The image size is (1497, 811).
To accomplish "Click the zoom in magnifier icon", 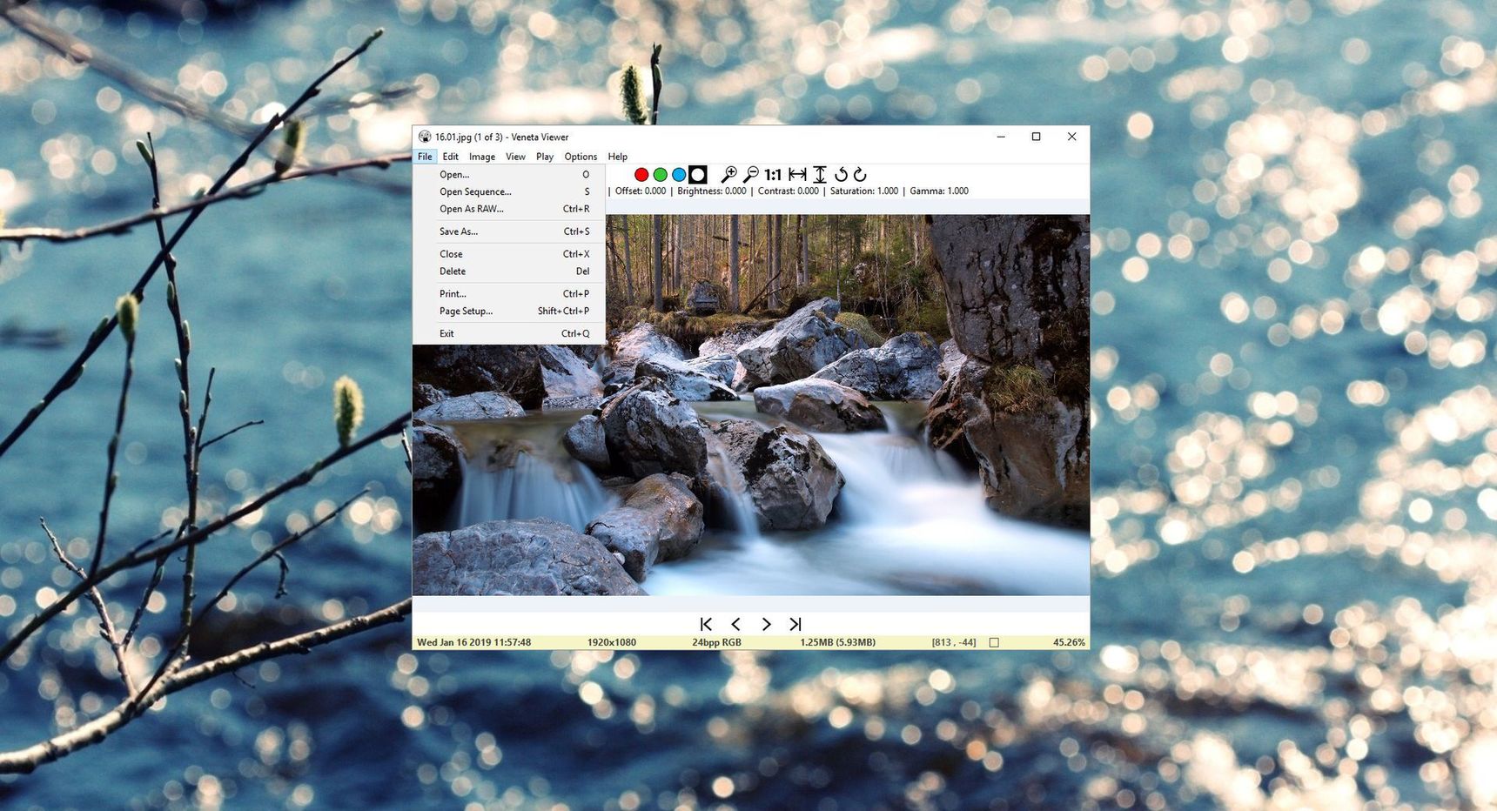I will pyautogui.click(x=729, y=175).
